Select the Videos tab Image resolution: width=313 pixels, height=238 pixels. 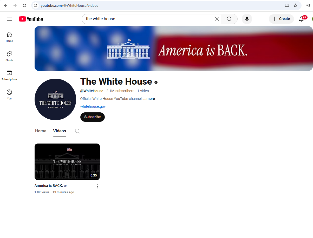(x=60, y=131)
